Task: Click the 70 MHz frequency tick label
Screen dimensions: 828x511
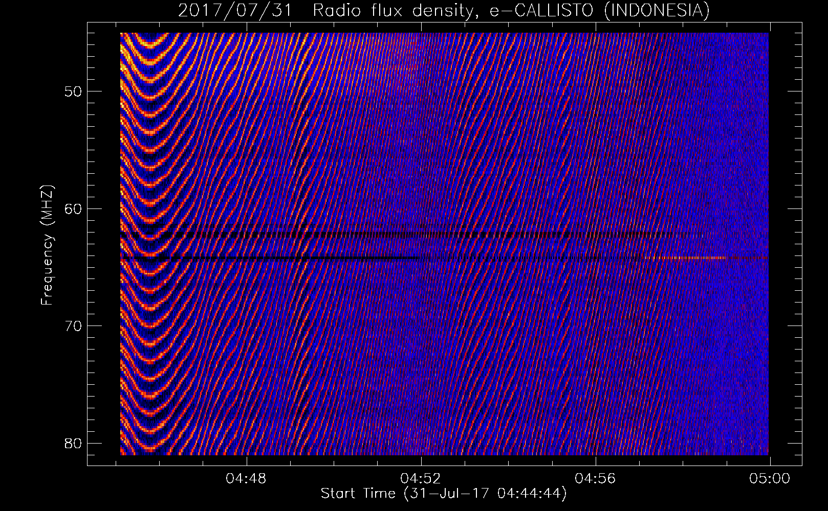Action: click(x=74, y=326)
